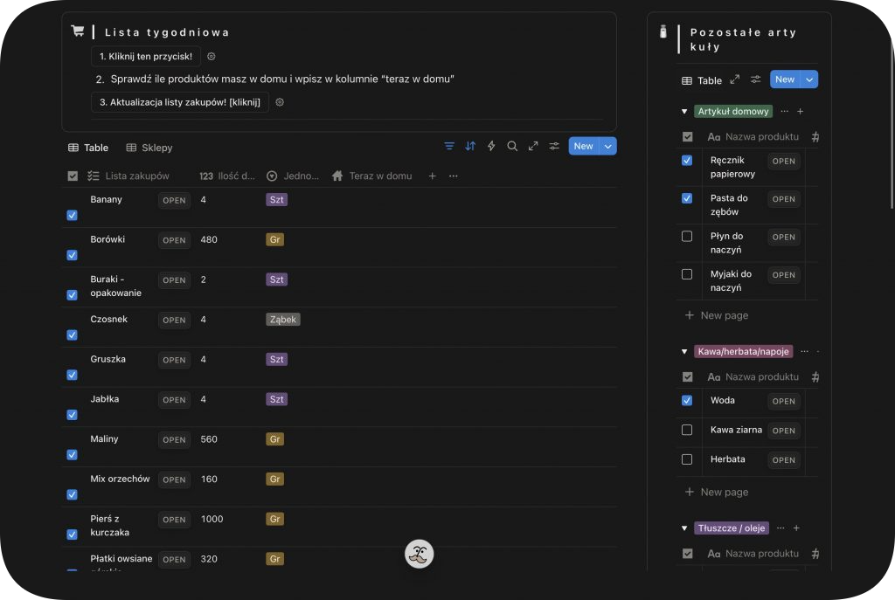Image resolution: width=895 pixels, height=600 pixels.
Task: Collapse the Artykuł domowy group
Action: (684, 112)
